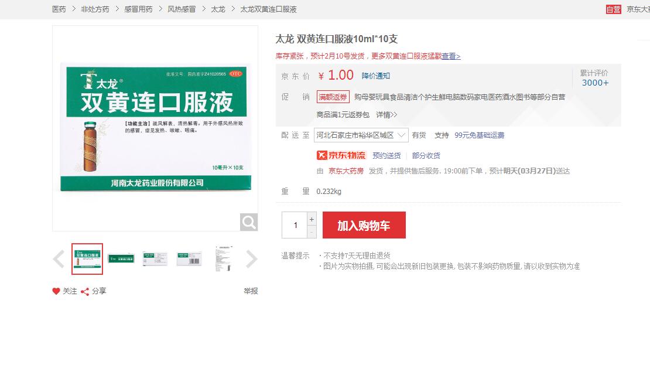Screen dimensions: 650x368
Task: Open the 太龙 brand breadcrumb
Action: (x=218, y=9)
